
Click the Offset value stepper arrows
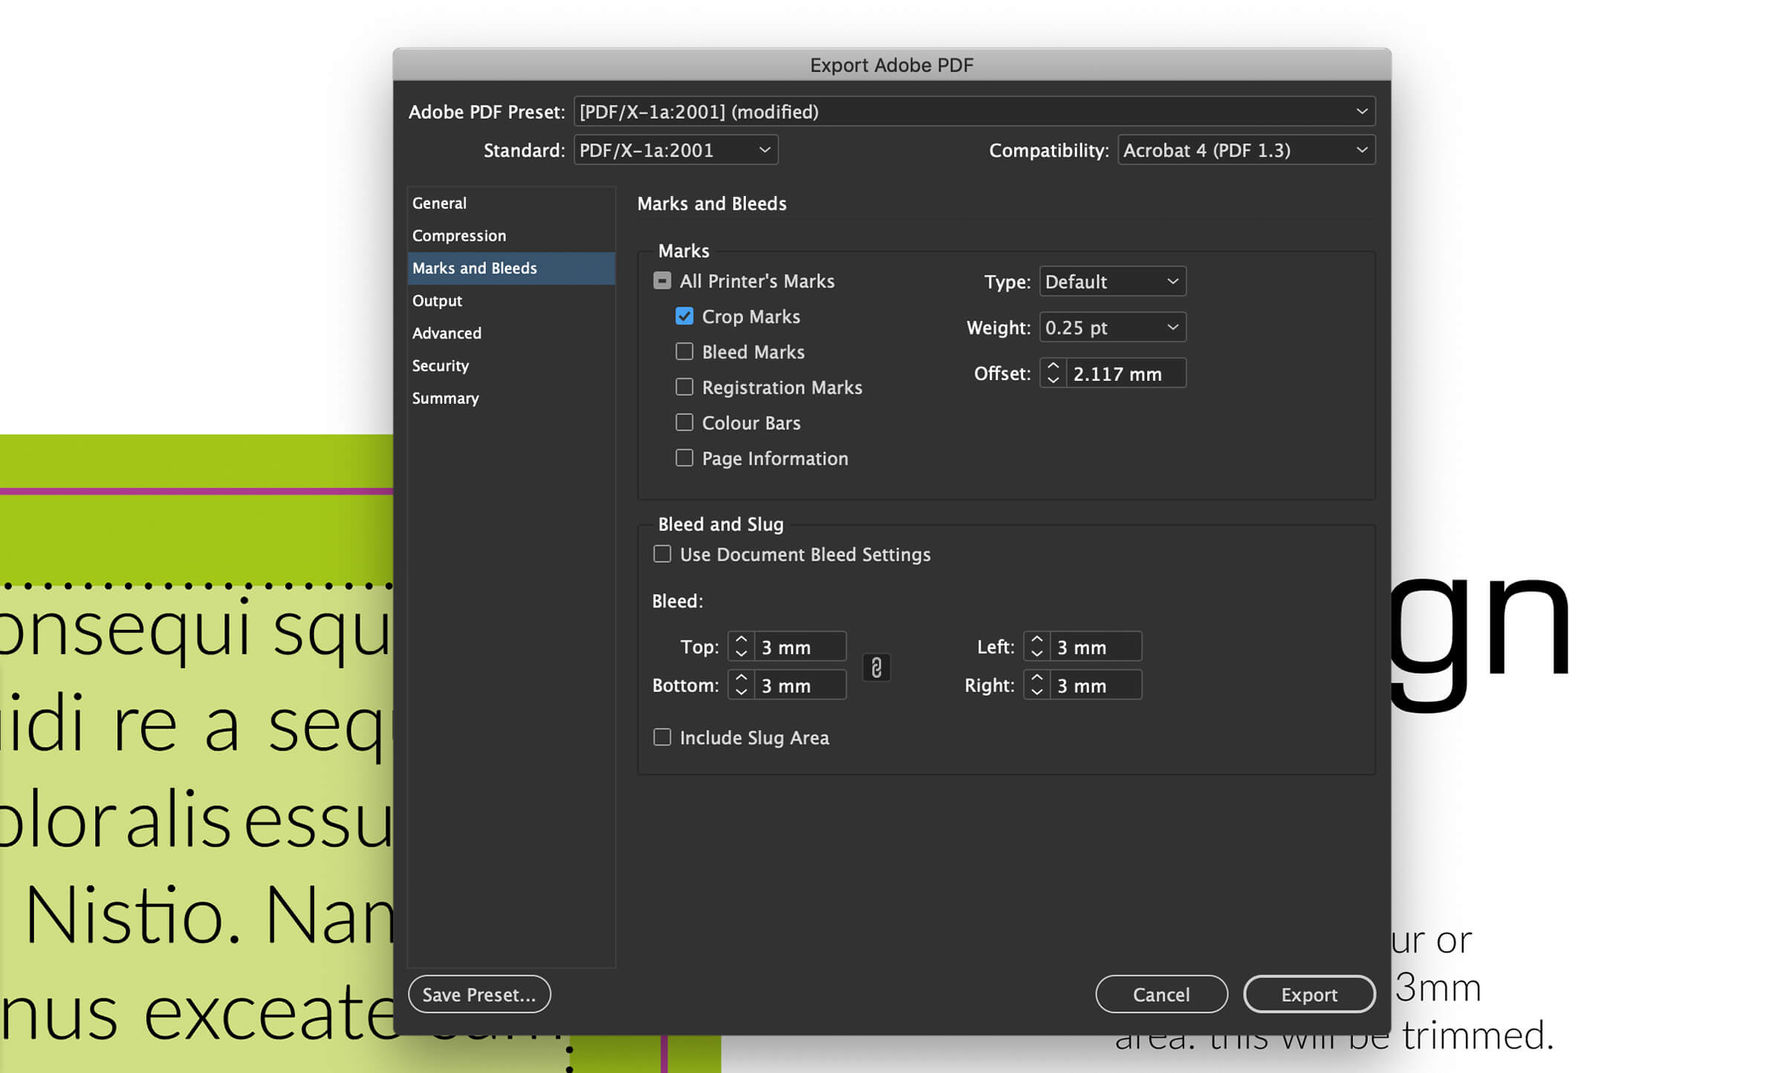(1053, 373)
